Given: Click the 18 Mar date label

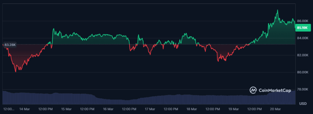Looking at the screenshot, I should pyautogui.click(x=192, y=109).
